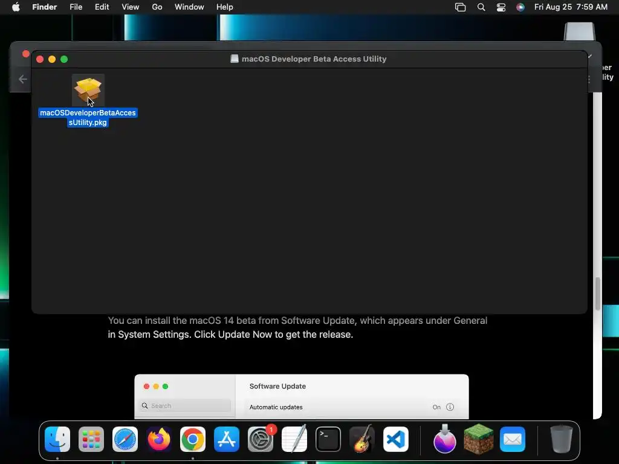The width and height of the screenshot is (619, 464).
Task: Open Finder from the Dock
Action: (57, 439)
